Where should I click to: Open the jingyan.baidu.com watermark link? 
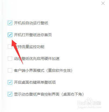tap(89, 107)
